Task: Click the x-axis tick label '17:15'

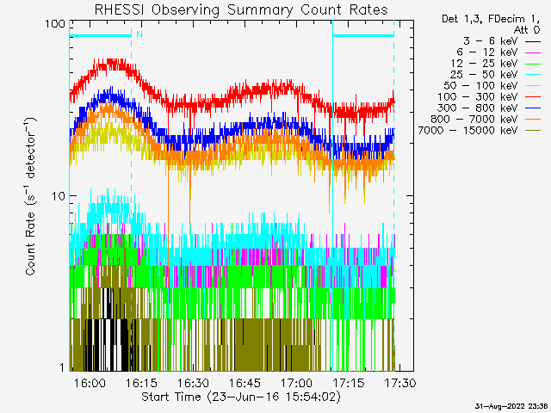Action: point(349,383)
